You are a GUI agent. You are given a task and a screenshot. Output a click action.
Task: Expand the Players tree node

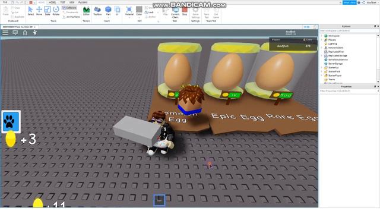(322, 40)
